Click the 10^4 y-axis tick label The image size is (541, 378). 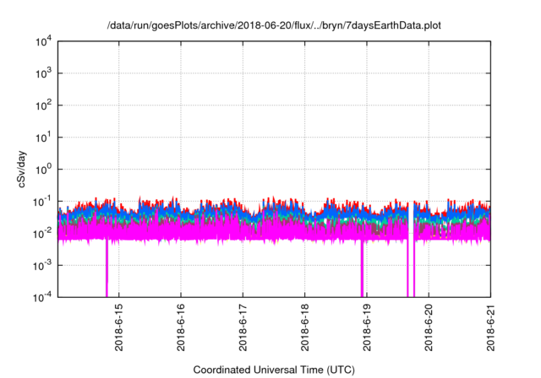(43, 42)
